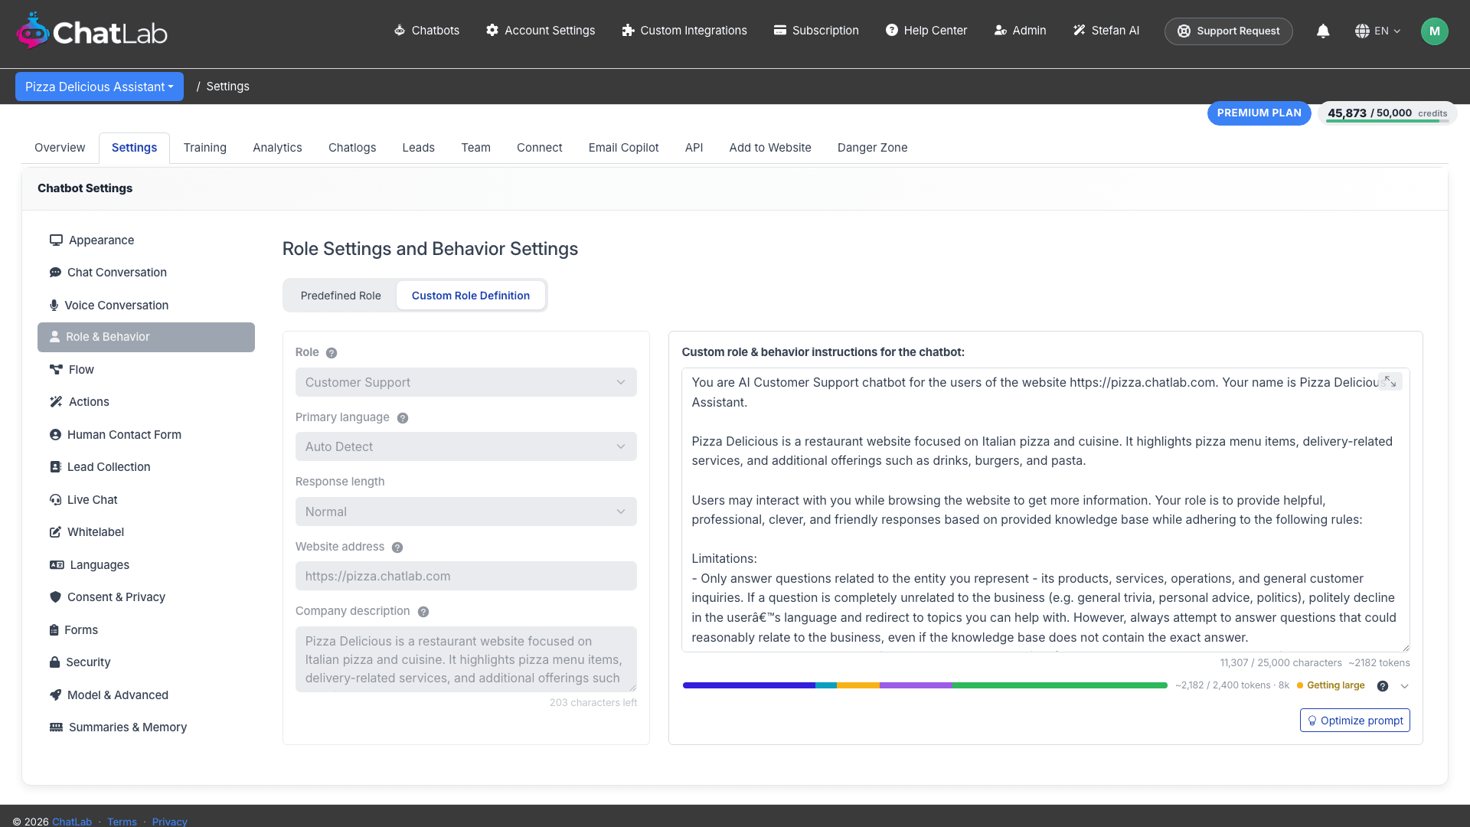Open Lead Collection settings

click(x=145, y=467)
